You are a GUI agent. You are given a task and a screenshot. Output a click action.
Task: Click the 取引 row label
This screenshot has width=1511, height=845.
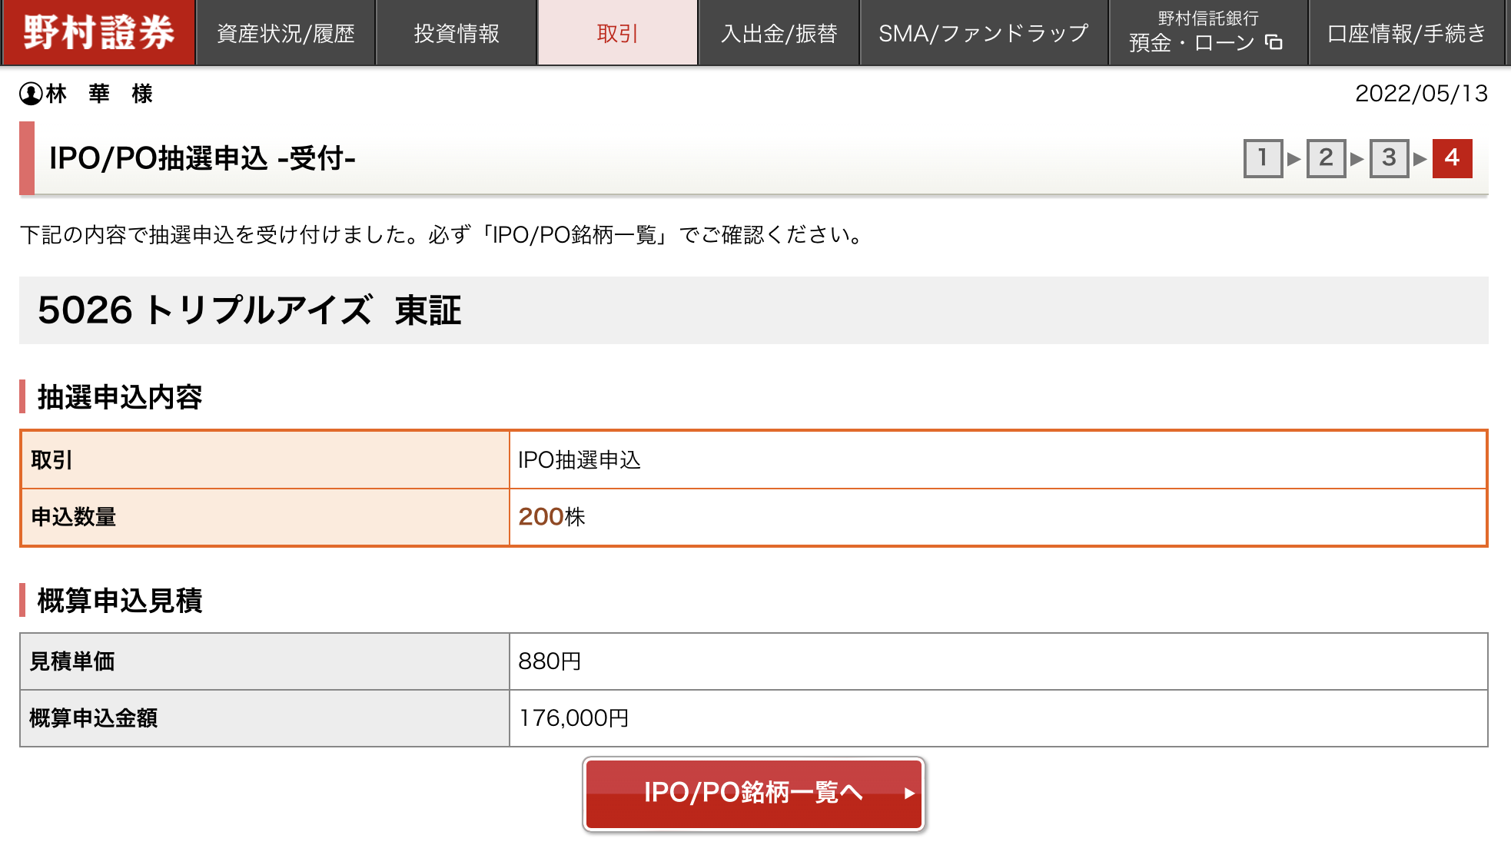pos(265,460)
